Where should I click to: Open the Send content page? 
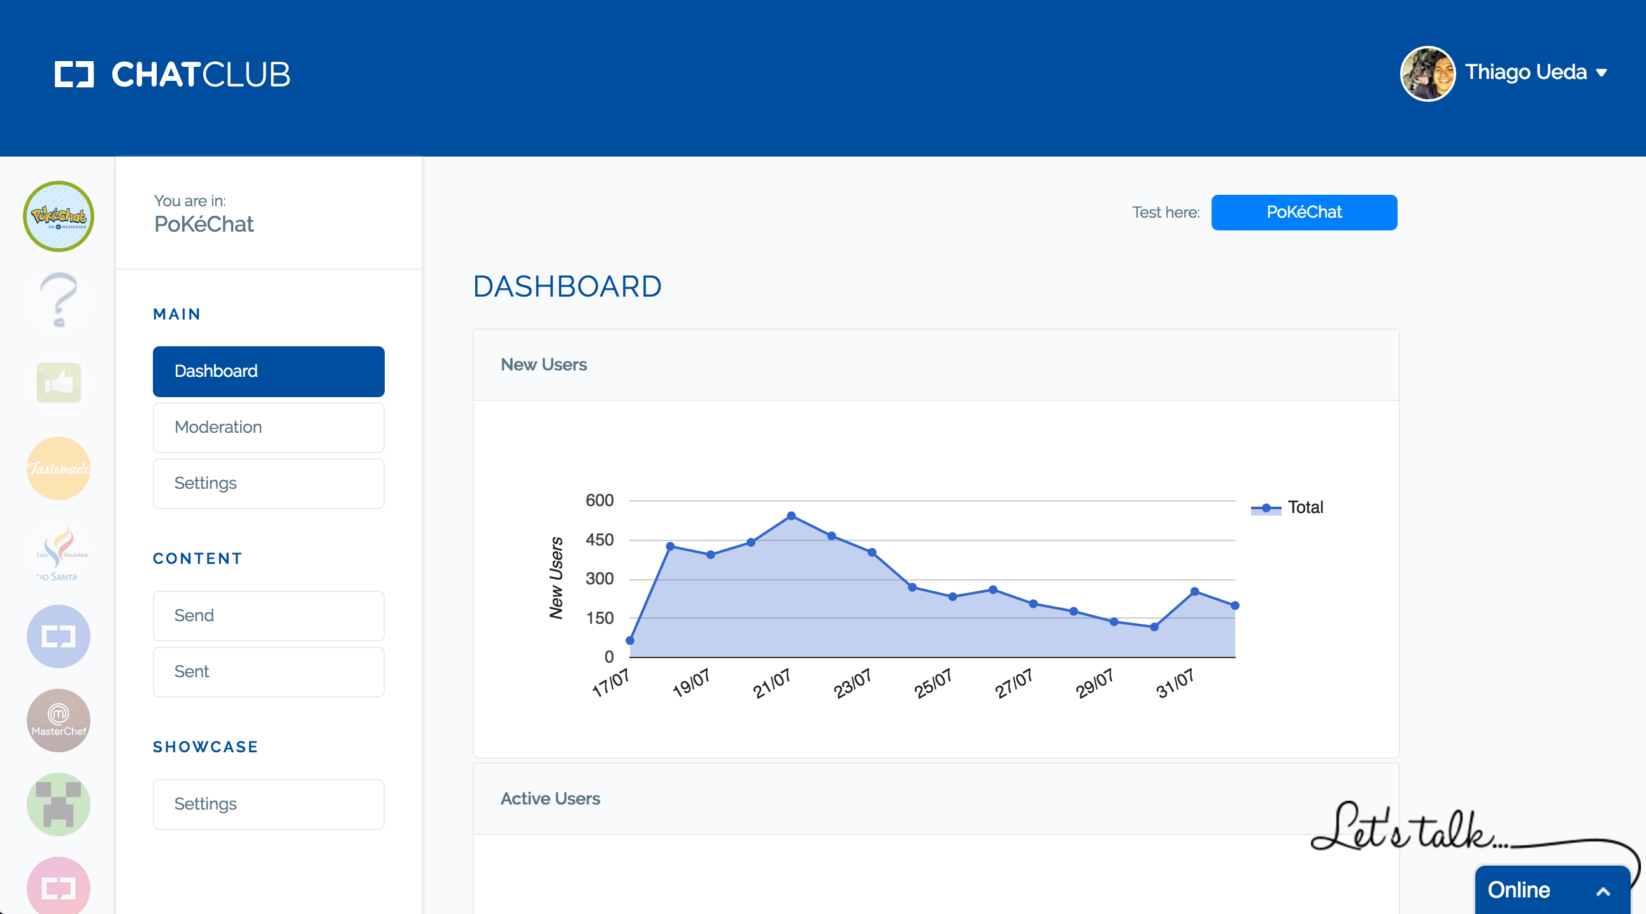point(268,615)
